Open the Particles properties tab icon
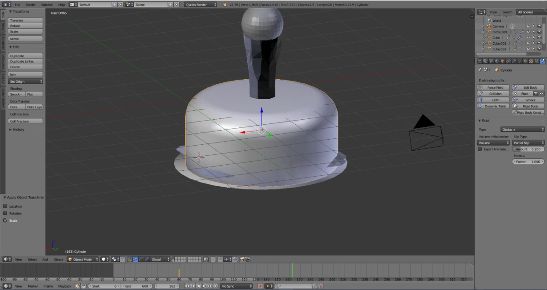The height and width of the screenshot is (290, 547). (537, 61)
